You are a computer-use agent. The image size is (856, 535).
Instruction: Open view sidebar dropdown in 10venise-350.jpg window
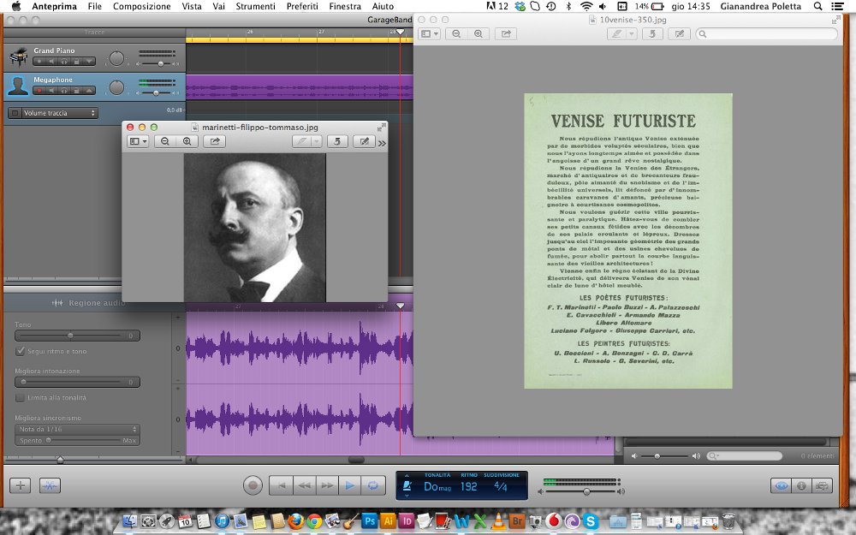pos(429,34)
